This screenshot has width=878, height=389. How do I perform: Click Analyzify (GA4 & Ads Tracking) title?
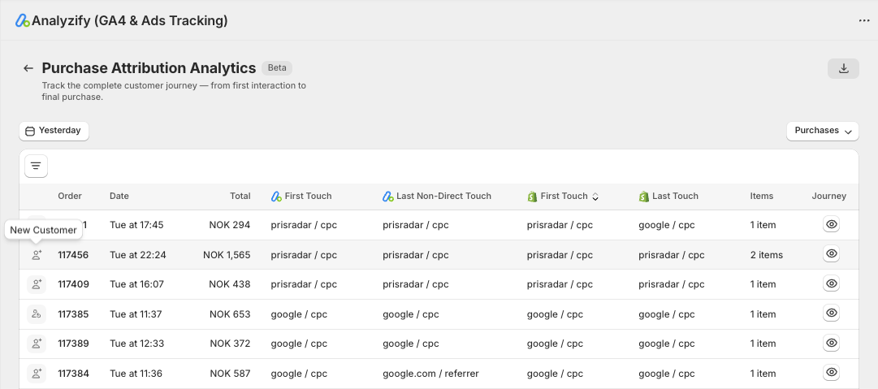(x=129, y=21)
